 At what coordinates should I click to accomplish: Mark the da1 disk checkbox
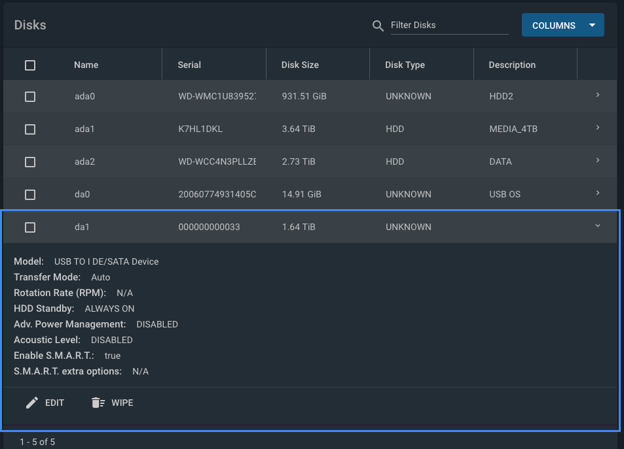coord(30,227)
